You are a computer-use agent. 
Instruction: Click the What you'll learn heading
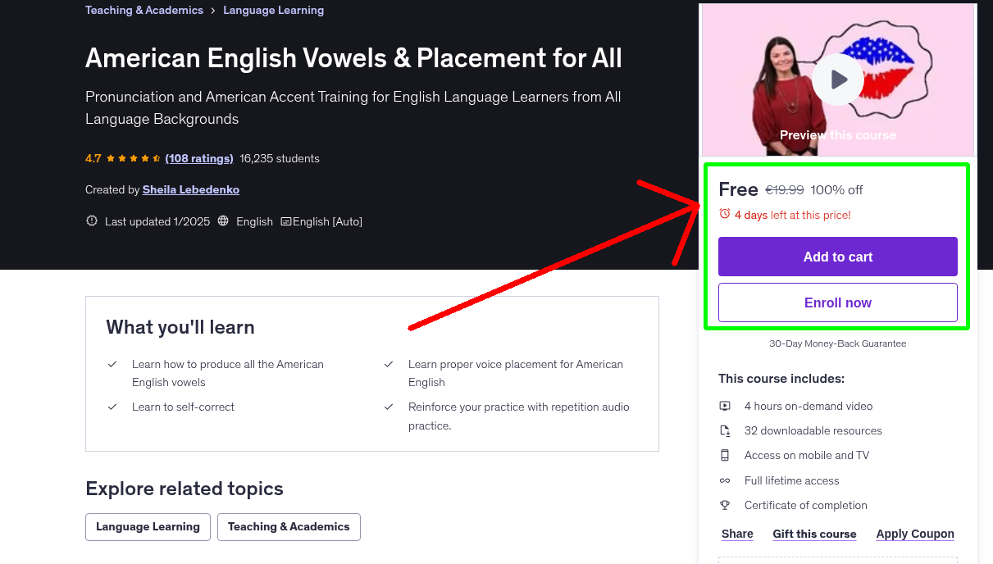tap(180, 327)
